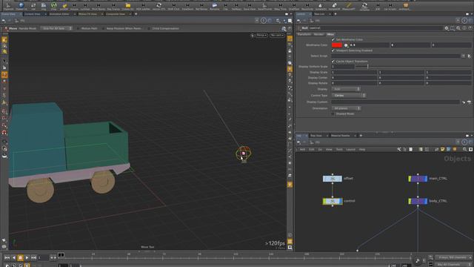The height and width of the screenshot is (267, 474).
Task: Open the No cam dropdown
Action: pyautogui.click(x=277, y=36)
